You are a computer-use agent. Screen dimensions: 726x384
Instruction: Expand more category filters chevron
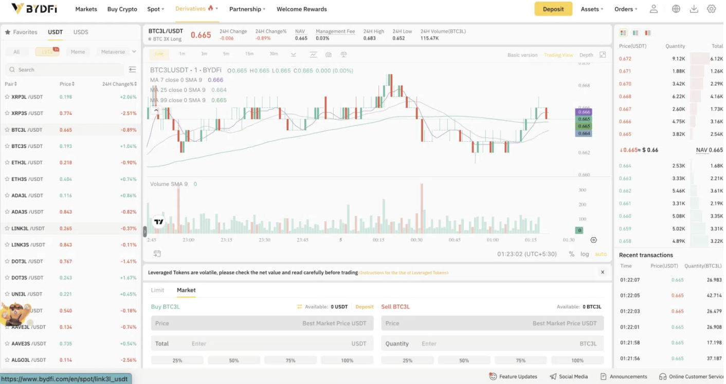[x=134, y=52]
